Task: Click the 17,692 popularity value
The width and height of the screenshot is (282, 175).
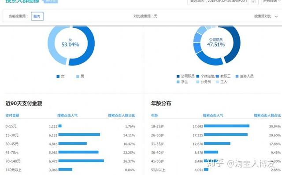Action: click(198, 127)
